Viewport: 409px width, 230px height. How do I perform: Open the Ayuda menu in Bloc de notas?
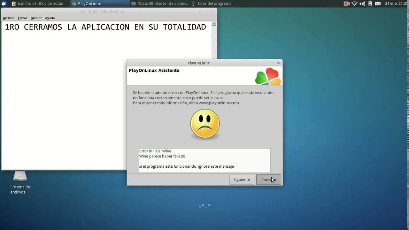coord(50,18)
